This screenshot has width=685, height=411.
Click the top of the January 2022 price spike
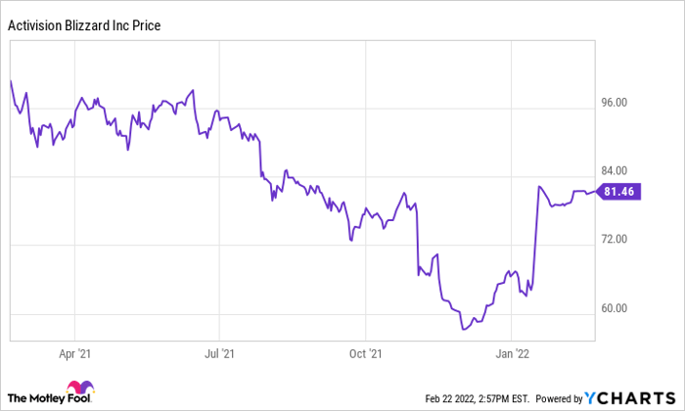(539, 186)
